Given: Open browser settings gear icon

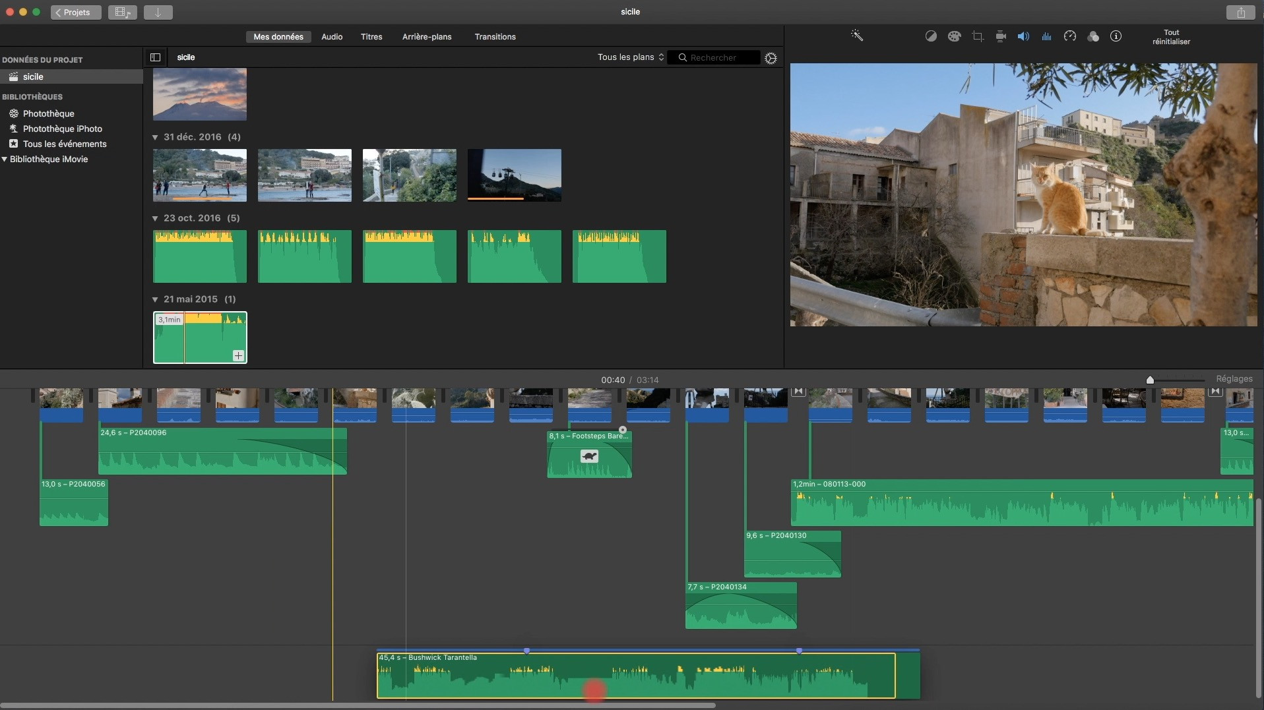Looking at the screenshot, I should [771, 58].
